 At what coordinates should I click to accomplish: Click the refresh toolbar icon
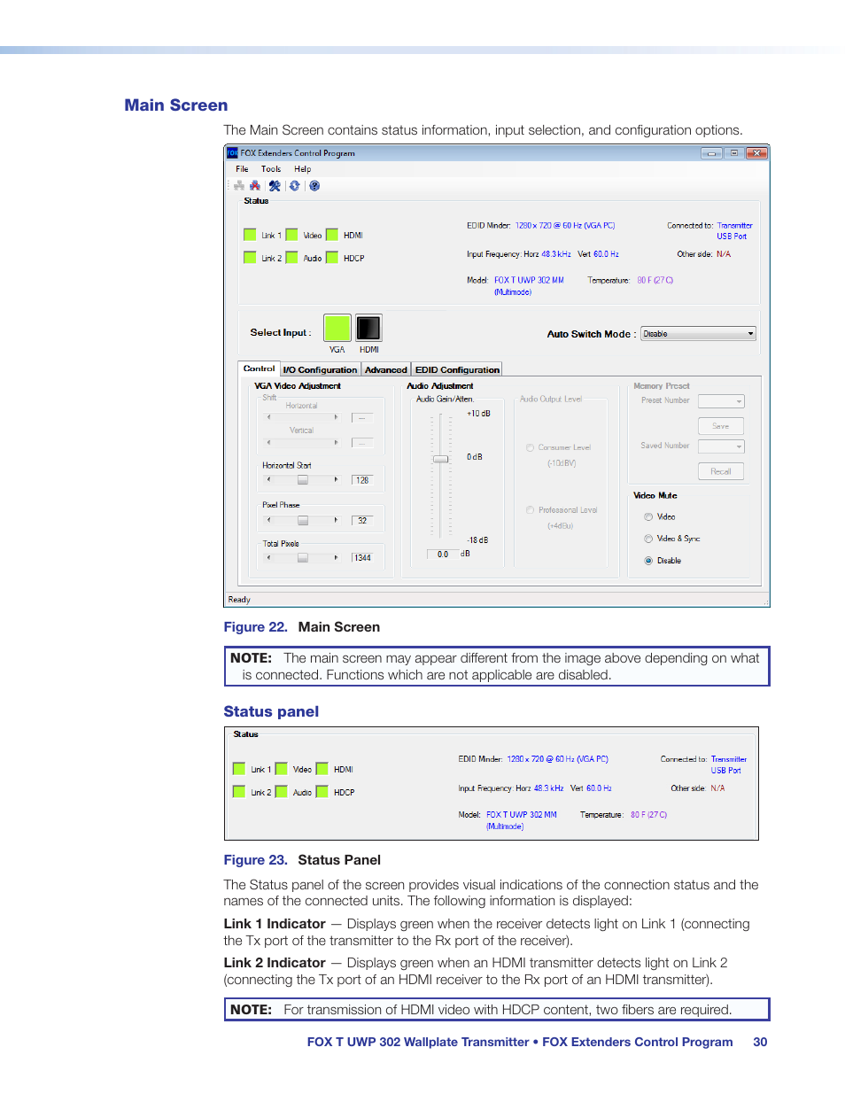click(295, 186)
